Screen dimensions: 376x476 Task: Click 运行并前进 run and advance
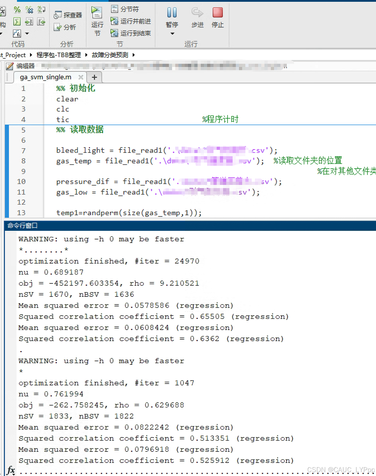[x=131, y=21]
